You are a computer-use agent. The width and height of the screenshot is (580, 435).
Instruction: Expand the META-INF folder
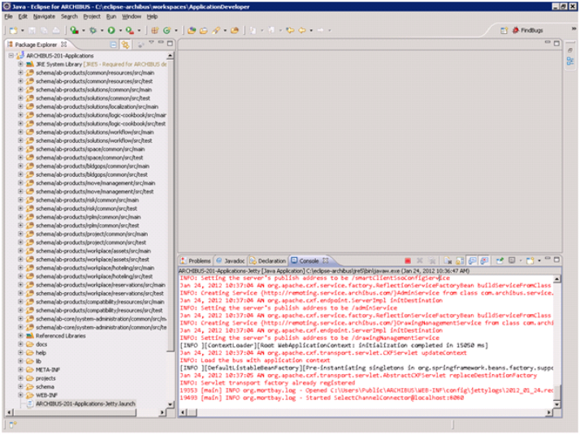tap(21, 370)
